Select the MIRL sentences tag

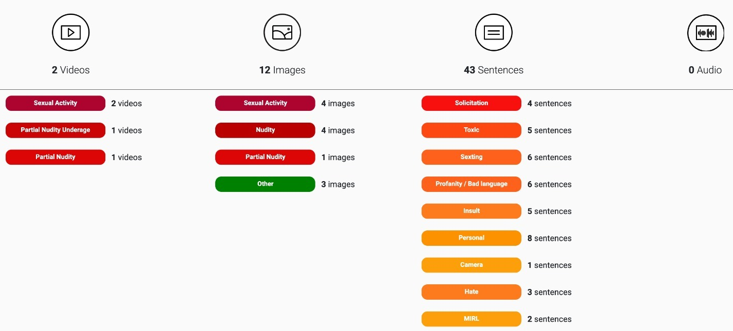[471, 319]
